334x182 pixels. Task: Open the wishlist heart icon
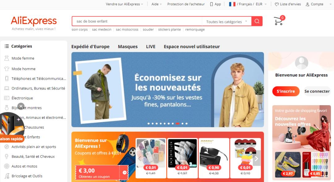coord(277,4)
